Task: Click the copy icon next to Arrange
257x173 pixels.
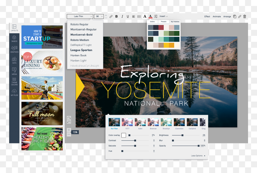Action: [235, 16]
